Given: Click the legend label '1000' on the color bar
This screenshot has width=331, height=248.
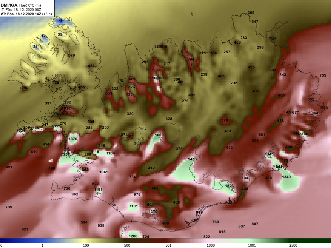Looking at the screenshot, I should pos(211,245).
